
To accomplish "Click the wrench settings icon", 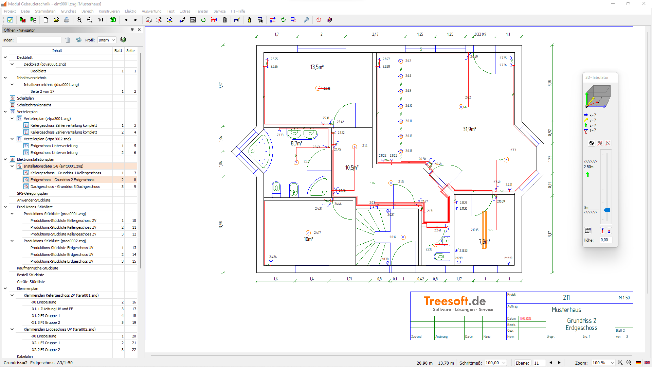I will pos(306,20).
